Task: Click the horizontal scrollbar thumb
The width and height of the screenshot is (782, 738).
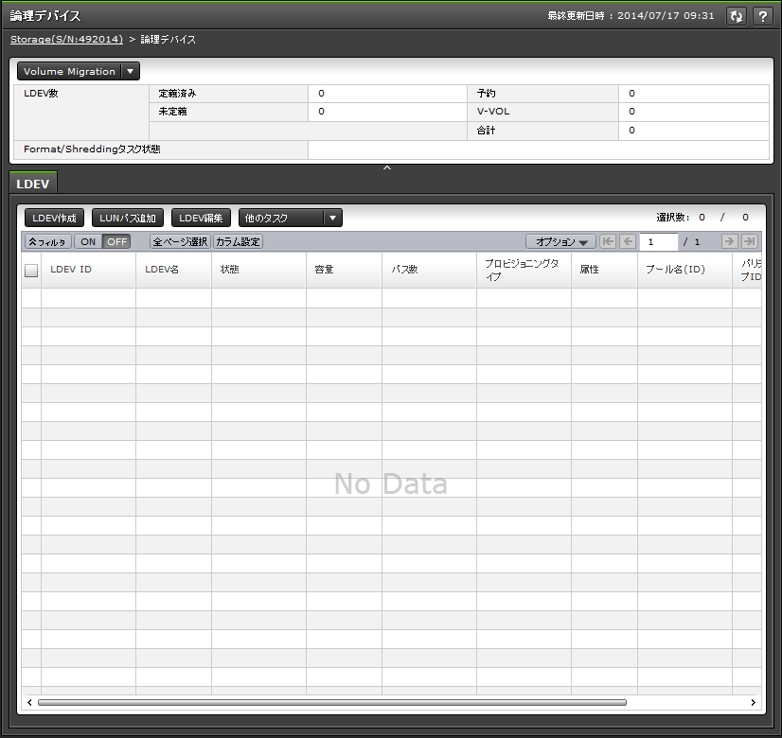Action: point(332,703)
